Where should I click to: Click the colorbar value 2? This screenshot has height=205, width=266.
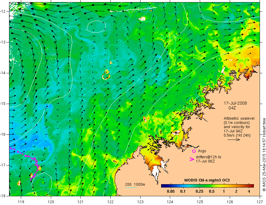(236, 191)
